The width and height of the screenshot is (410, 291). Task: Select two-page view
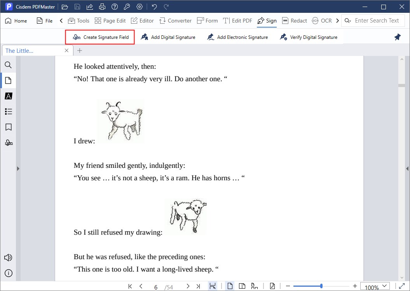[x=242, y=286]
